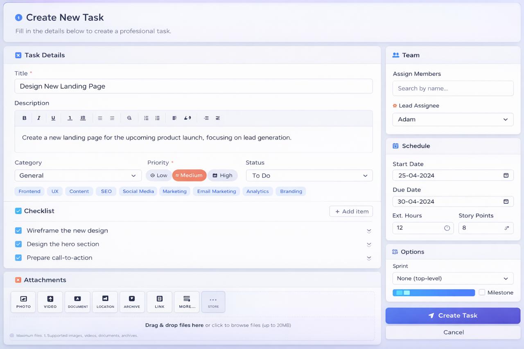The image size is (524, 349).
Task: Attach an ARCHIVE file
Action: point(132,302)
